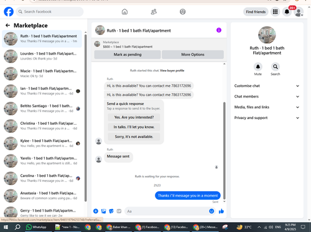311x232 pixels.
Task: Open the Notepad++ 'new 1' taskbar item
Action: pyautogui.click(x=67, y=227)
